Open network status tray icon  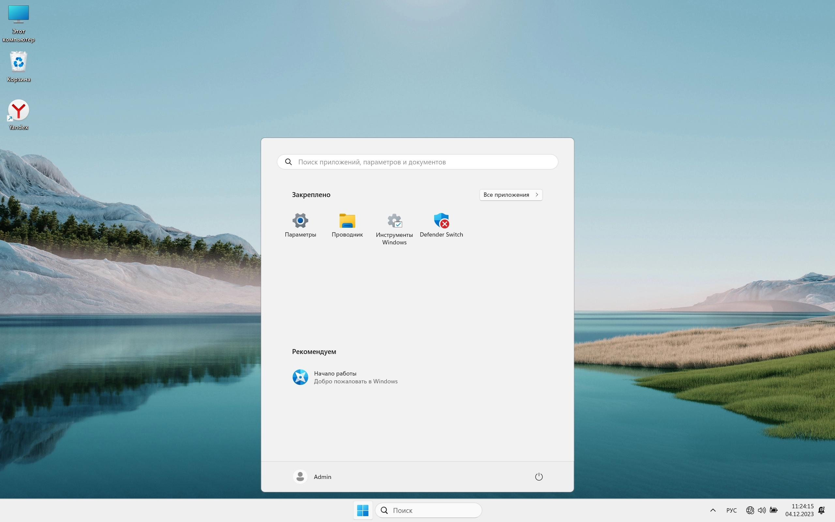point(750,510)
